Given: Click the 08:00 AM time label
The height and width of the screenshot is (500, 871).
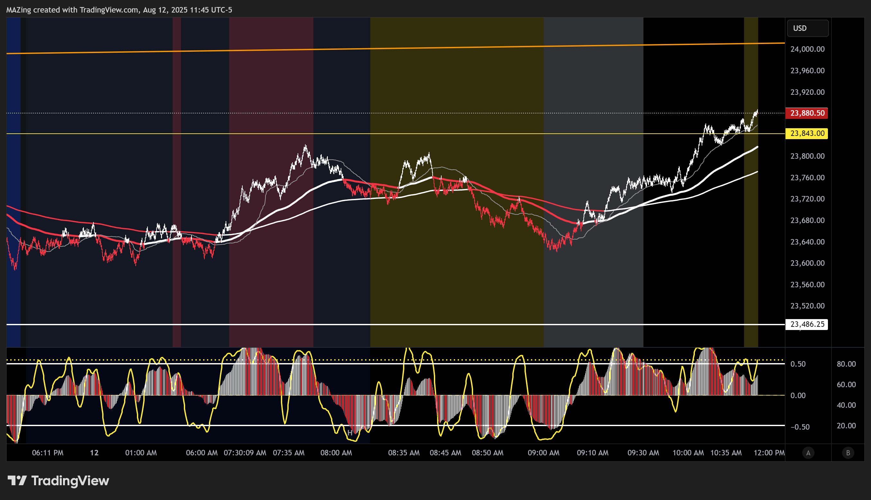Looking at the screenshot, I should 336,453.
